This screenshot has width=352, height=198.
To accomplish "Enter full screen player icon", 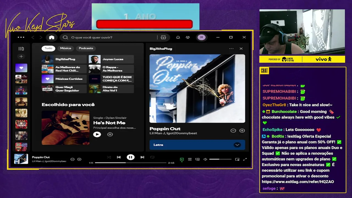I will 245,159.
